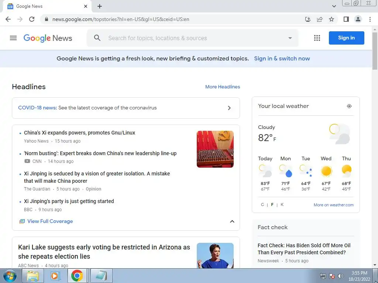
Task: Open BBC Xi Jinping's party headline
Action: pyautogui.click(x=69, y=201)
